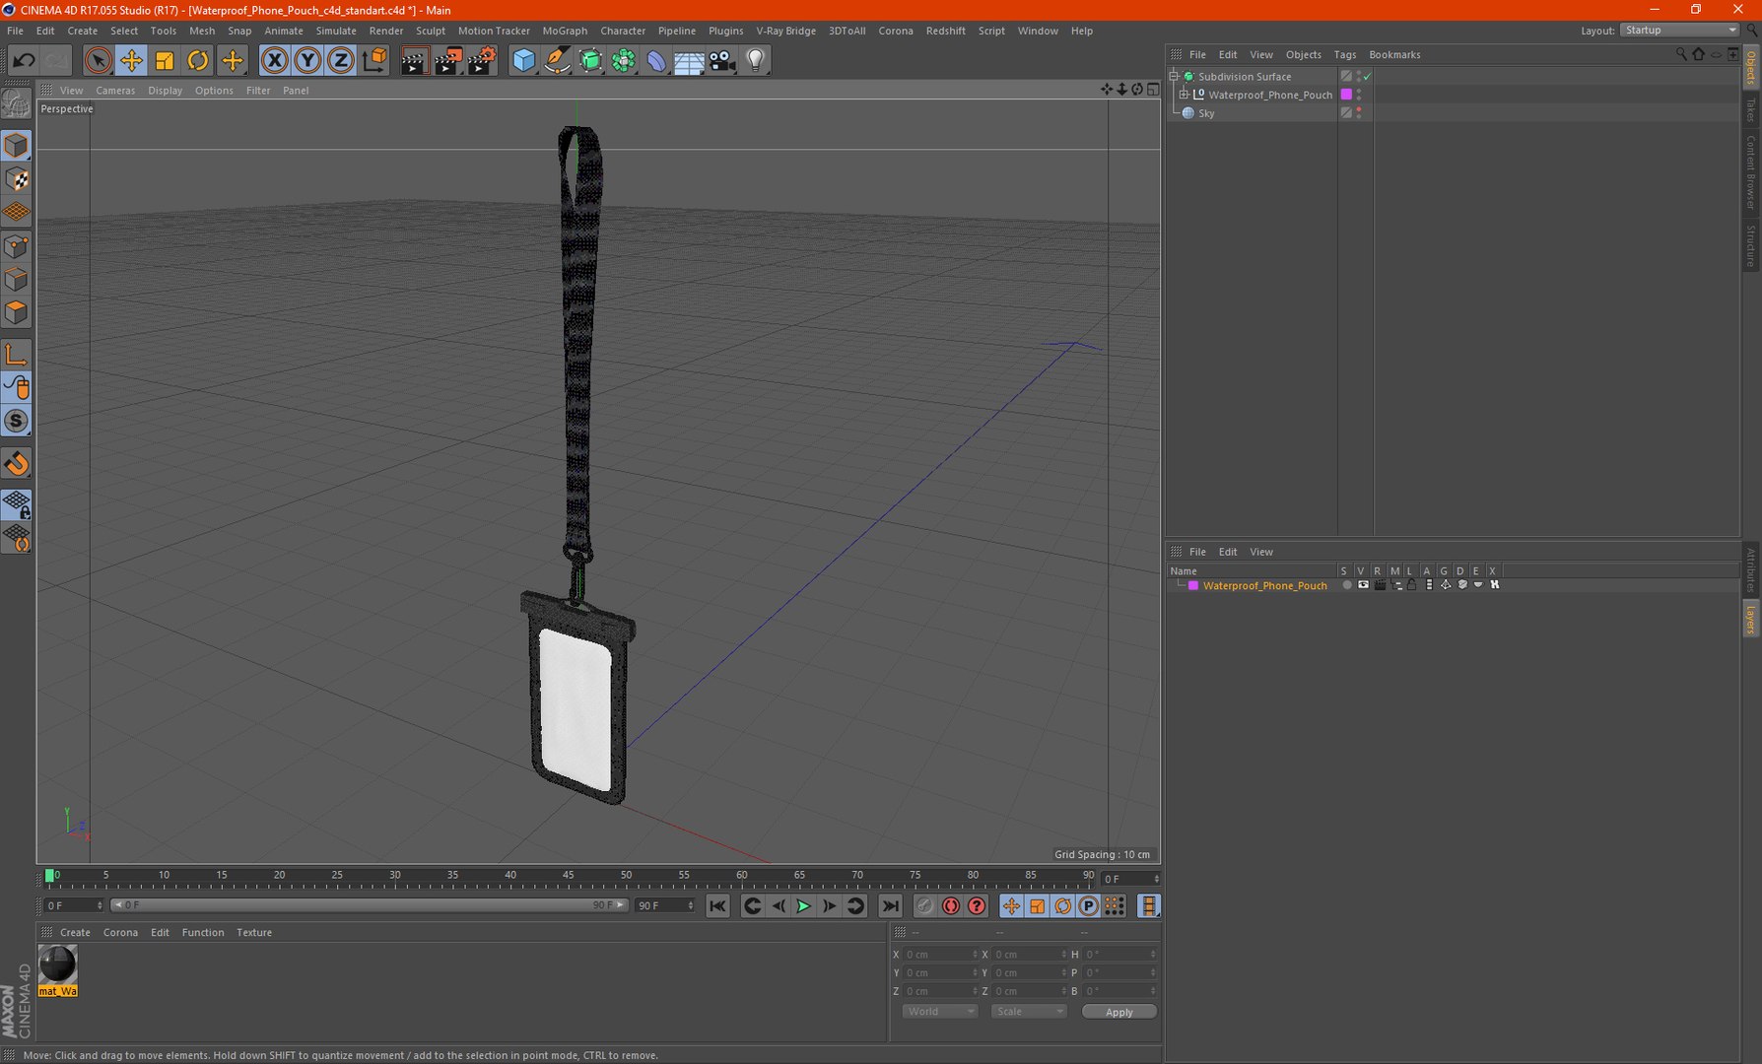Toggle Z axis lock
Screen dimensions: 1762x1064
(340, 60)
